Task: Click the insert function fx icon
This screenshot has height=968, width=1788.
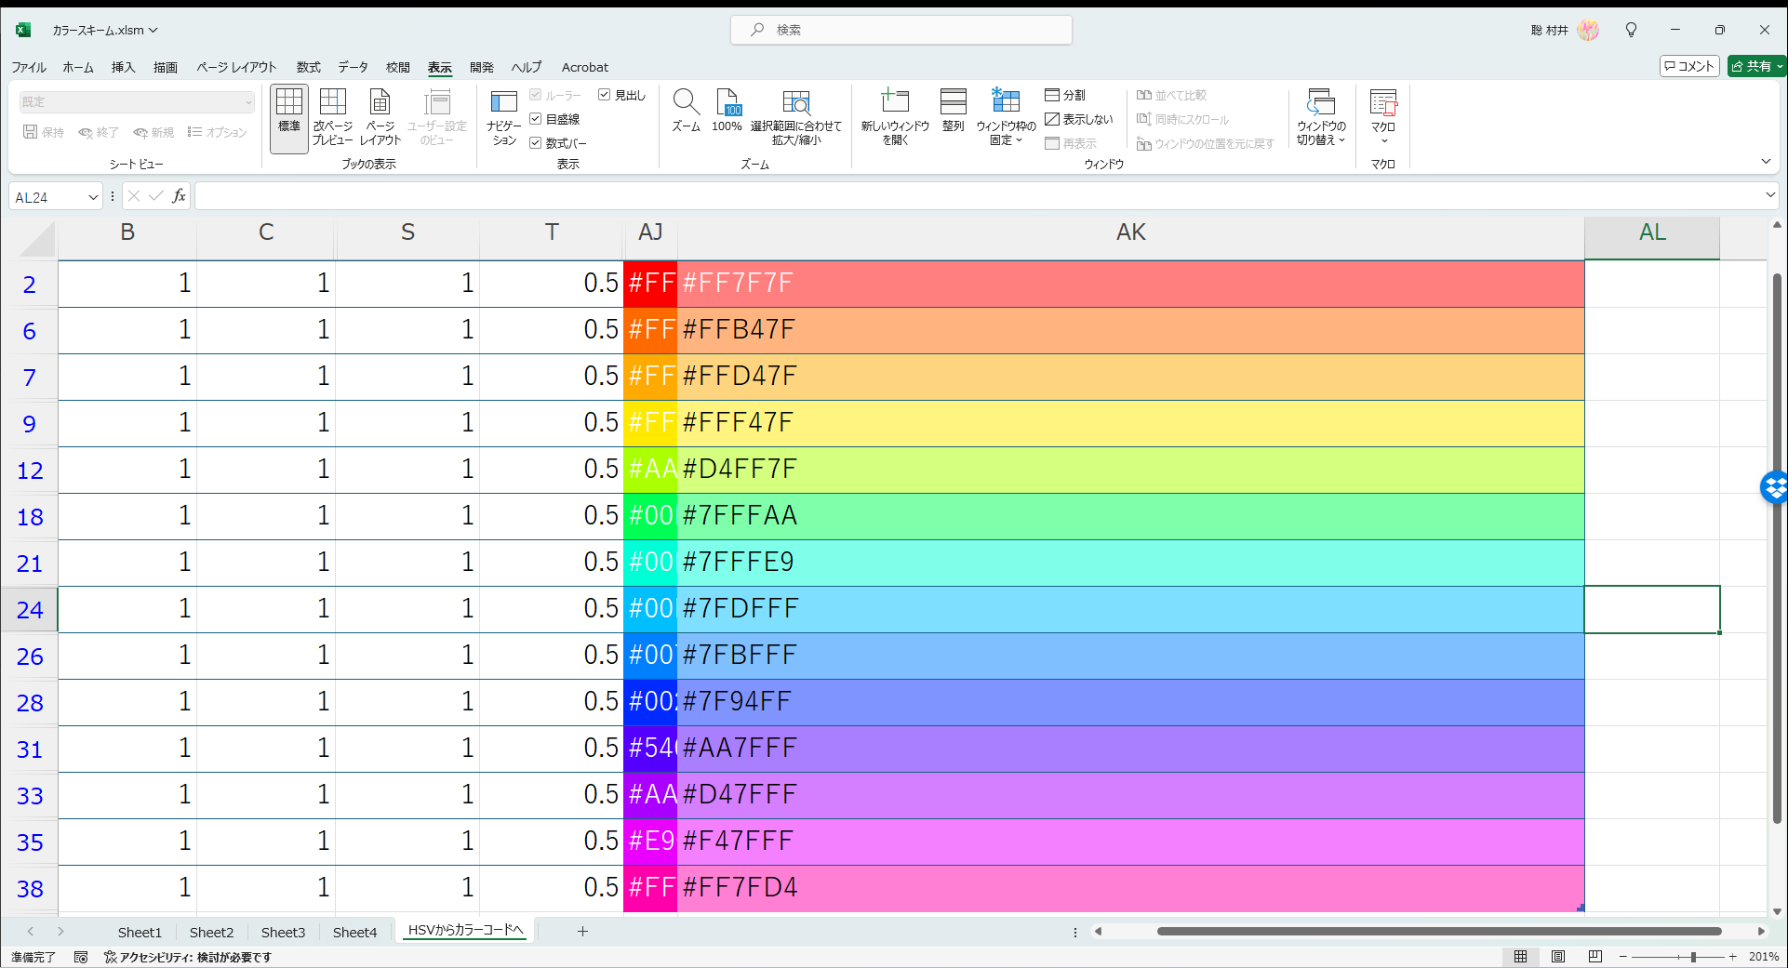Action: click(179, 196)
